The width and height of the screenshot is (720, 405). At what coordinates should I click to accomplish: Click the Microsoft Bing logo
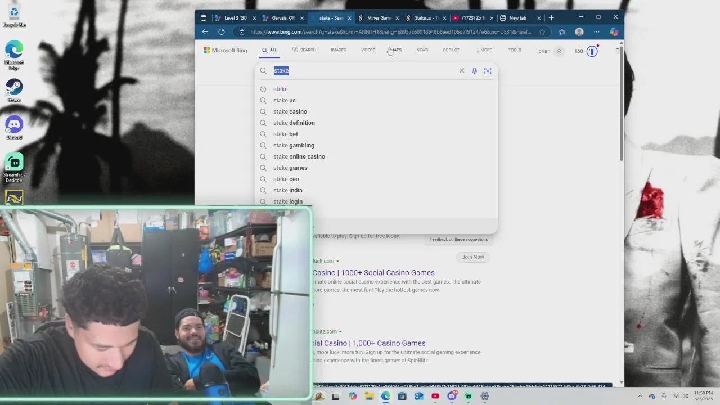coord(225,50)
